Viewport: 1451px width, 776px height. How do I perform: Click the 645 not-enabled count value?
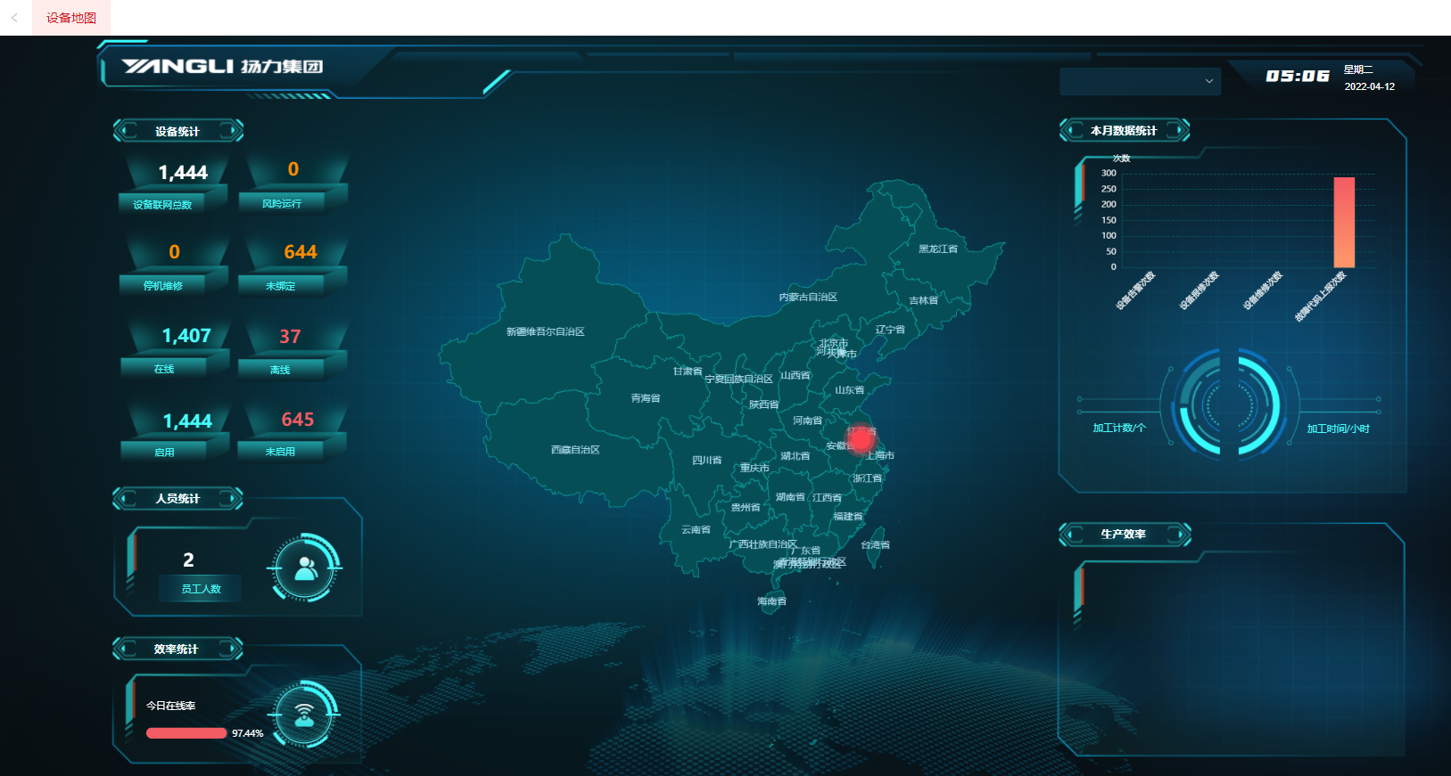coord(298,420)
